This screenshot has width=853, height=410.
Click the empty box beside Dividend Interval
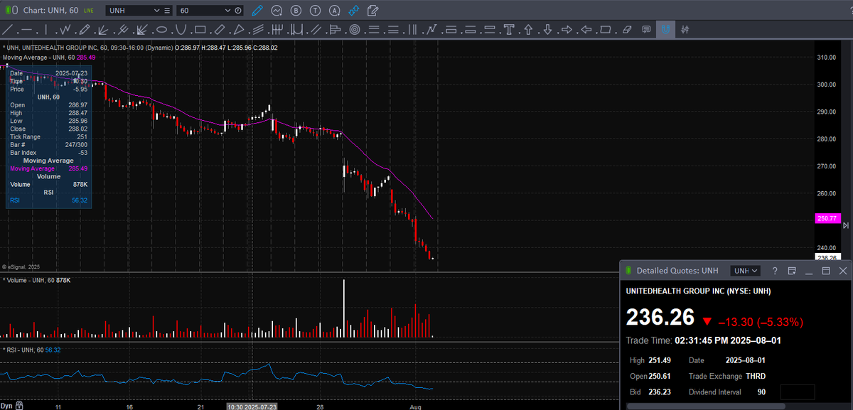797,392
